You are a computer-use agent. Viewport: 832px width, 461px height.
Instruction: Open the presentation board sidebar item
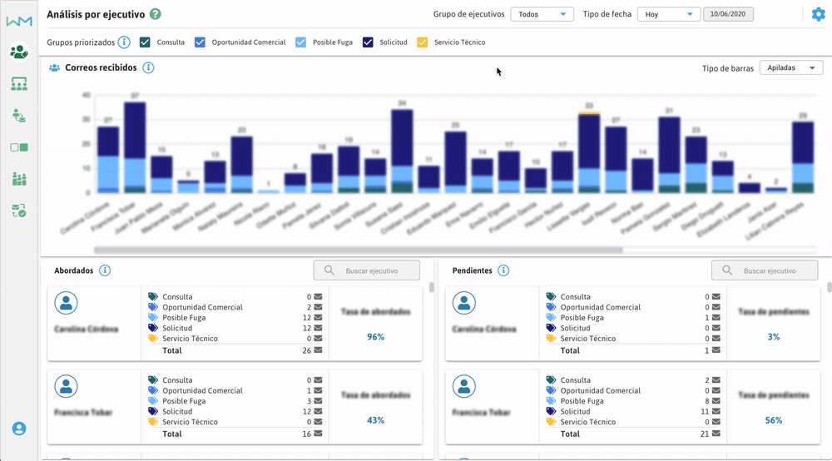(x=18, y=83)
